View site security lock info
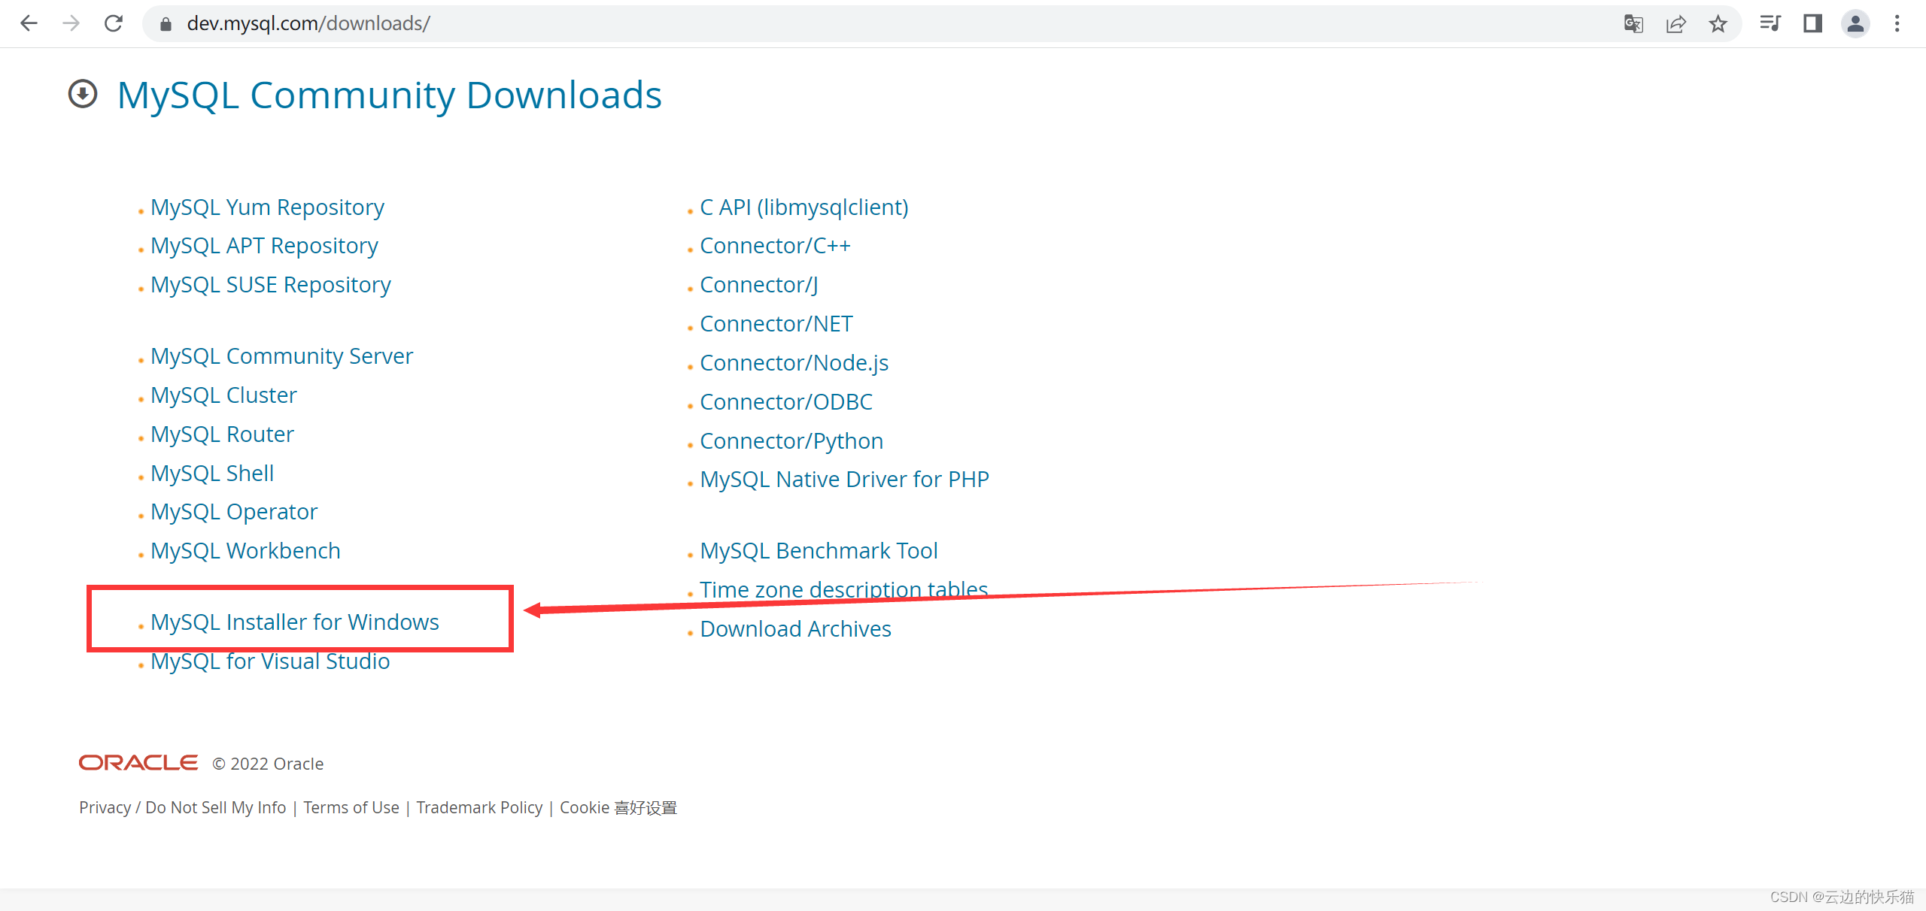Image resolution: width=1926 pixels, height=911 pixels. [166, 24]
